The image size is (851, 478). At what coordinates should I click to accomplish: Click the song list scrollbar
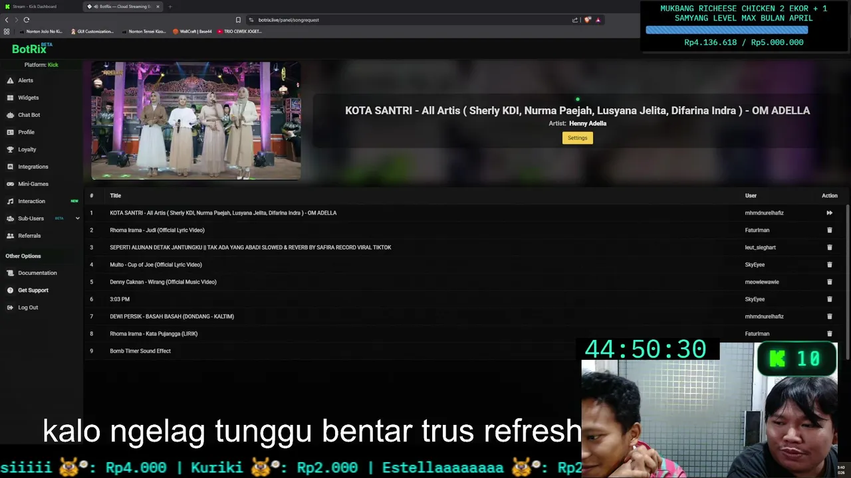point(848,282)
